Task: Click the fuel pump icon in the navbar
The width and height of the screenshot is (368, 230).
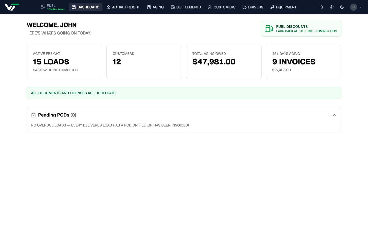Action: click(x=43, y=7)
